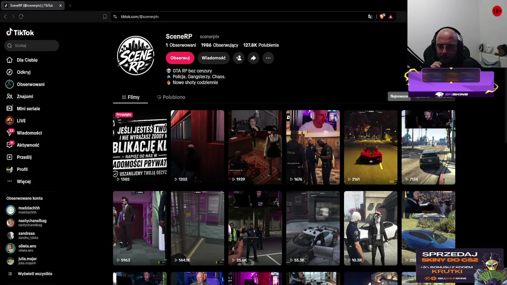Open the red car video with 2161 views
This screenshot has height=285, width=507.
371,147
